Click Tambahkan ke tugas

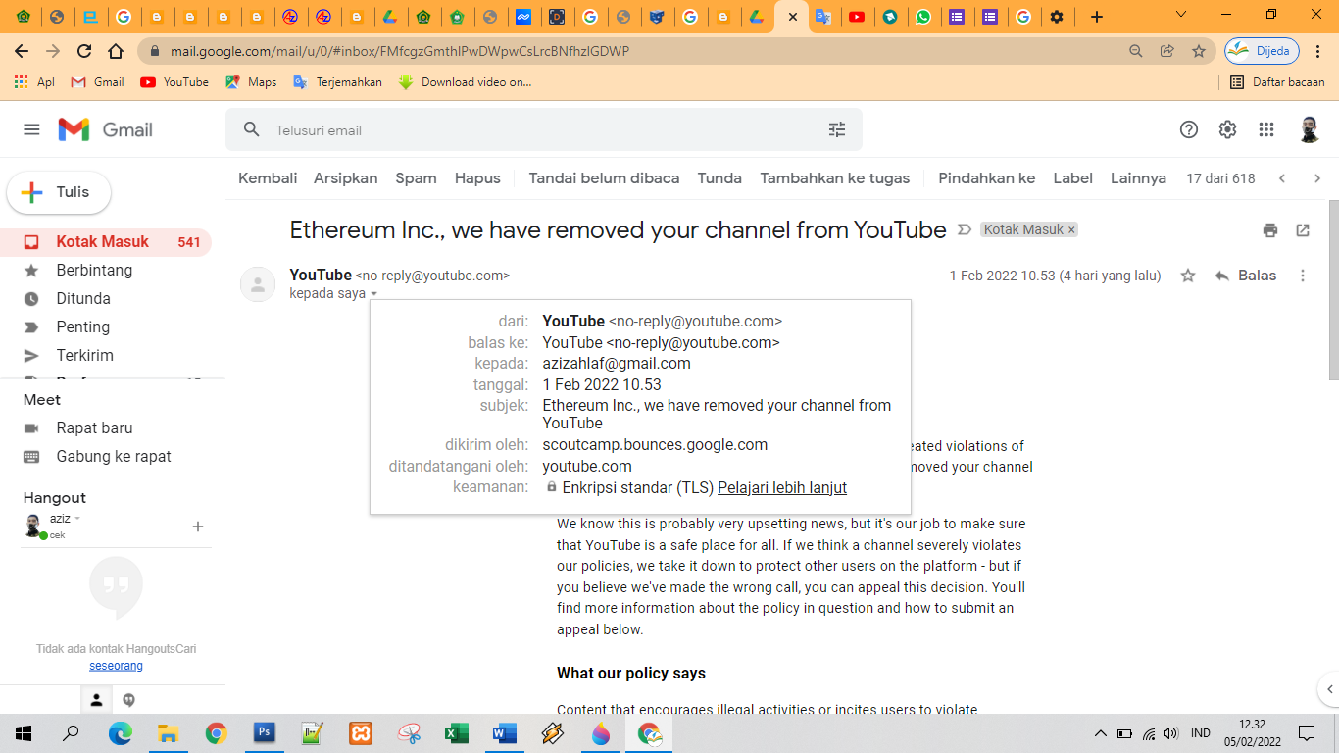tap(835, 178)
